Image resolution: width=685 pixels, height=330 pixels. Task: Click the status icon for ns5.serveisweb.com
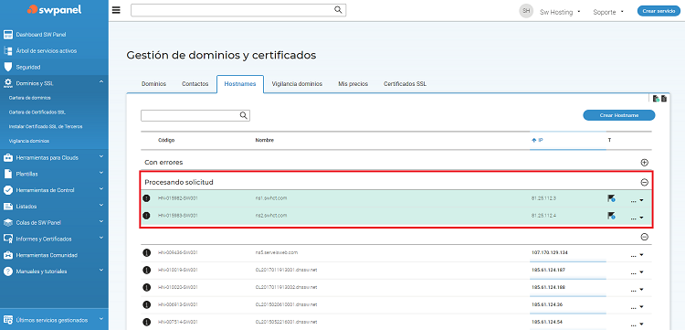pos(146,252)
